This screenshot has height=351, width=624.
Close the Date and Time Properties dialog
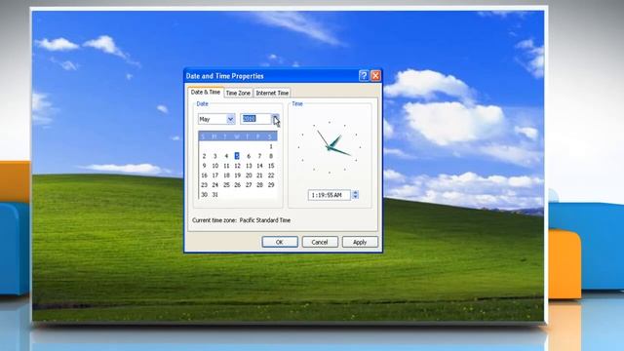click(x=375, y=76)
